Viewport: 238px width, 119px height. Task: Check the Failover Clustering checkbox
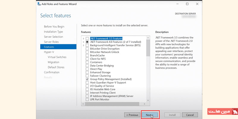tap(87, 76)
